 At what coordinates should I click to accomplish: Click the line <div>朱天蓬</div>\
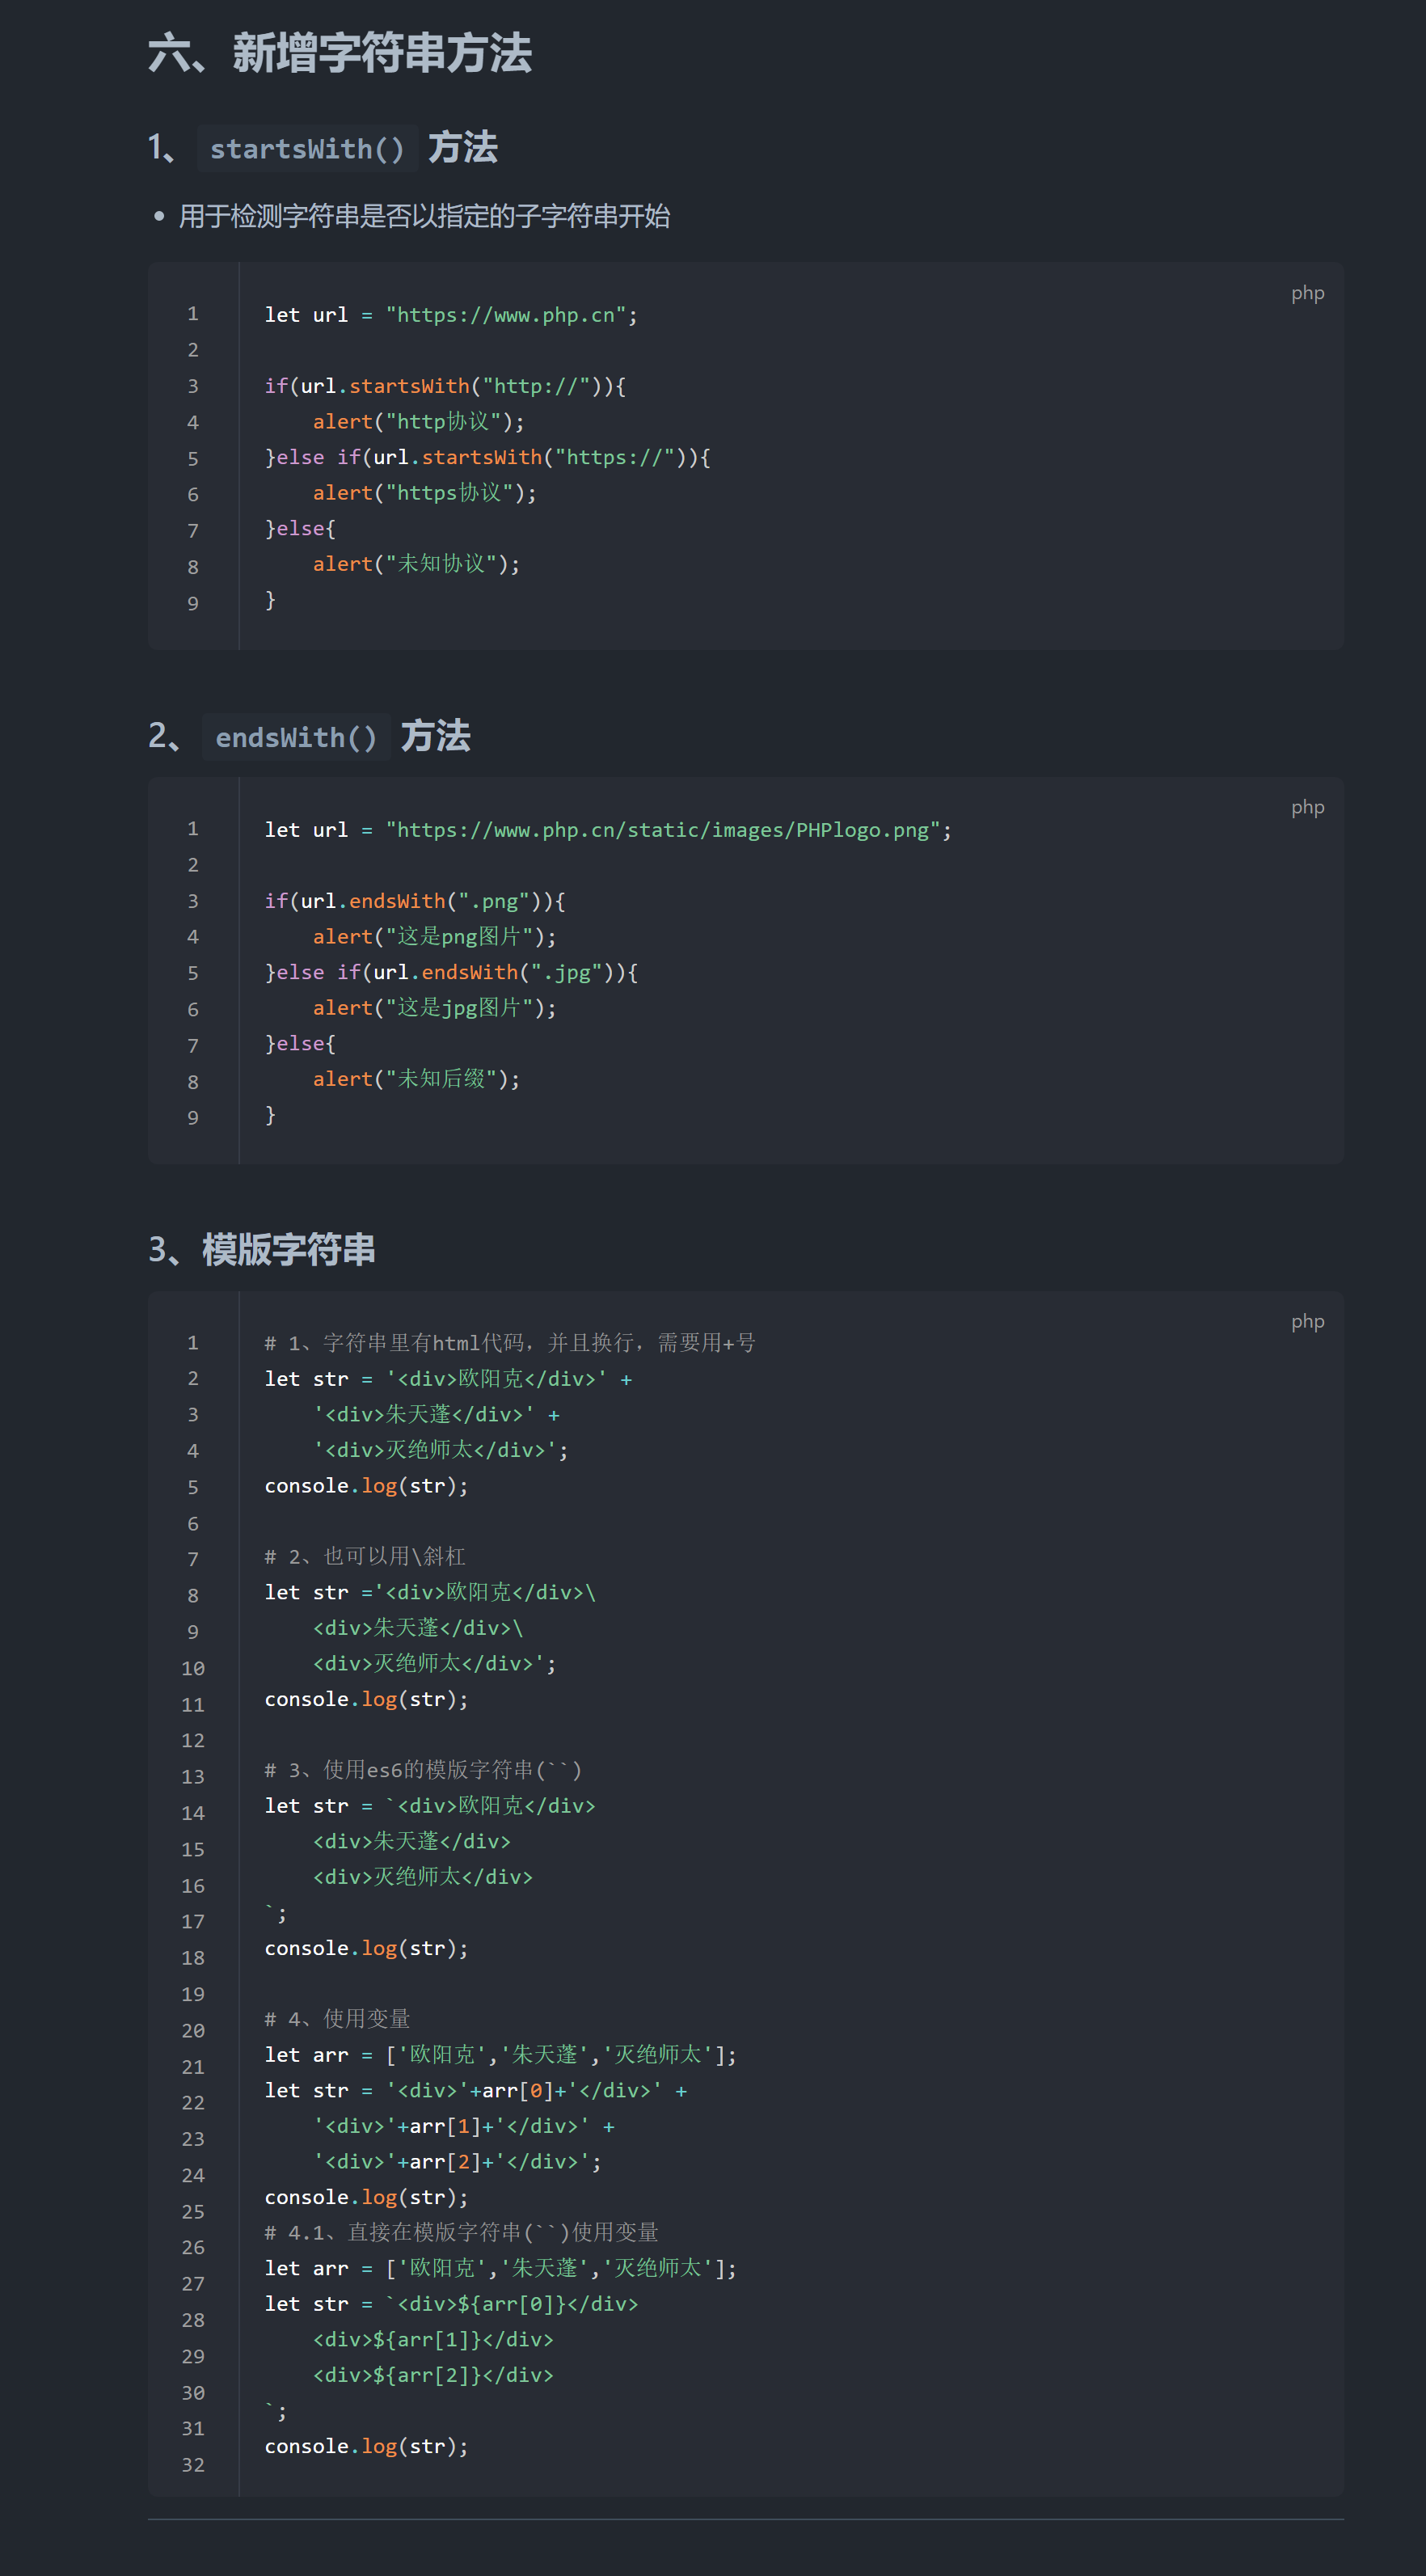[418, 1628]
